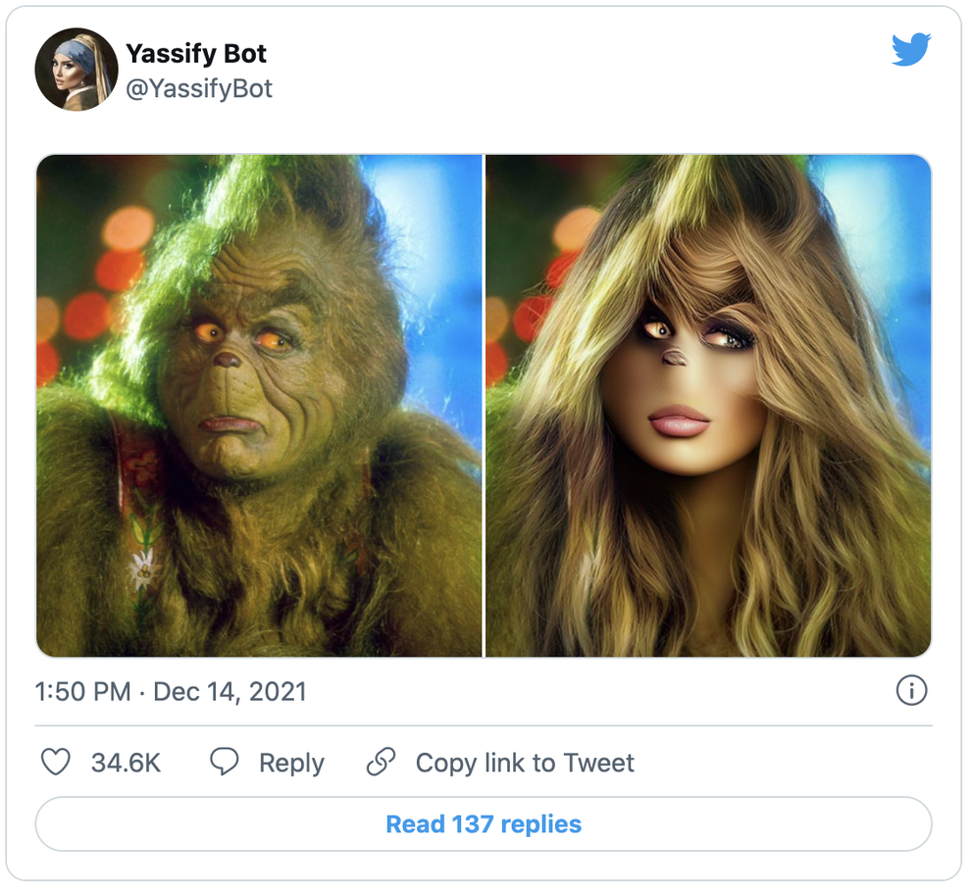
Task: Click the Dec 14, 2021 date text
Action: coord(230,691)
